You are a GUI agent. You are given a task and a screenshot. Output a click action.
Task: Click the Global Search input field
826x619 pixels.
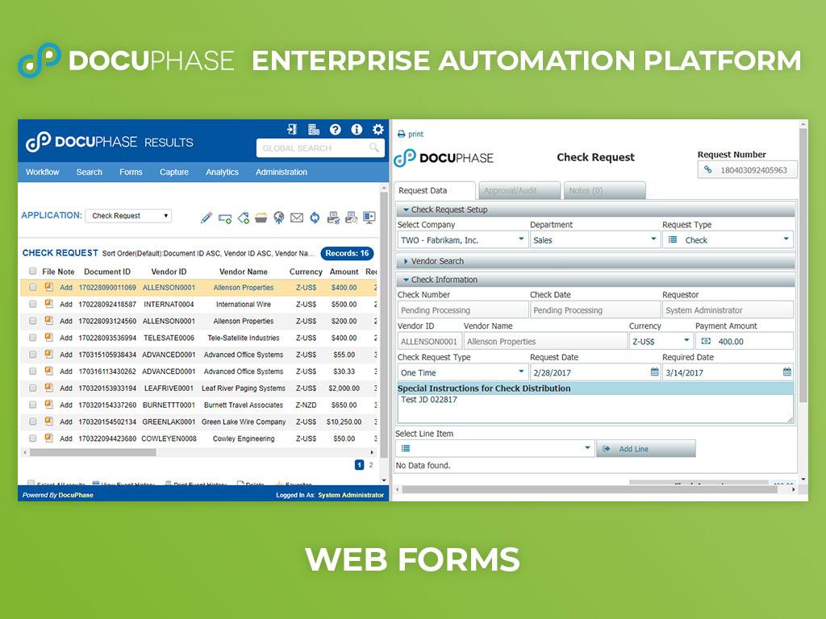click(315, 148)
